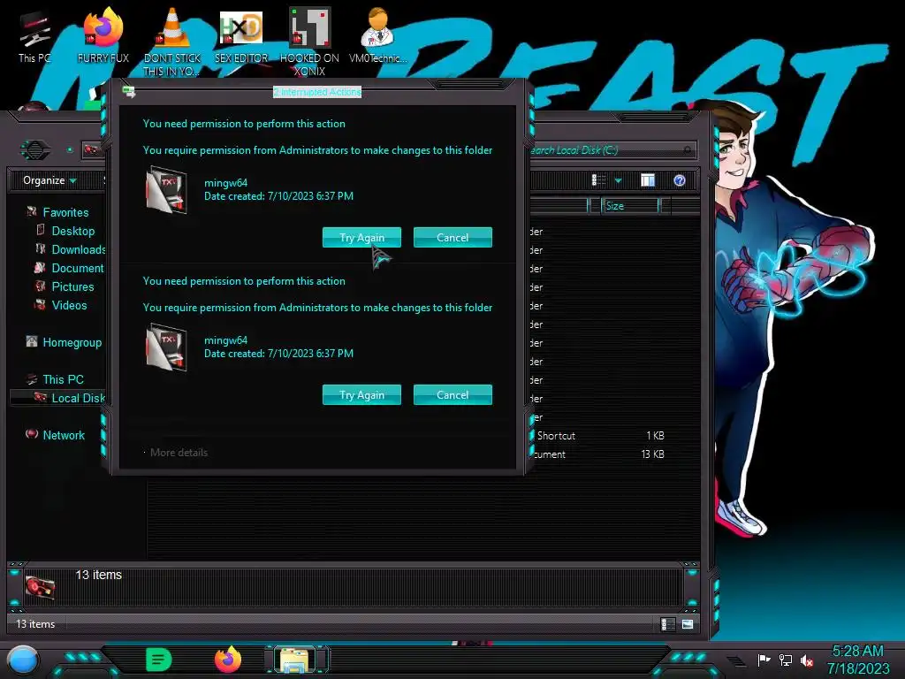Open view options dropdown arrow in Explorer

pos(618,180)
